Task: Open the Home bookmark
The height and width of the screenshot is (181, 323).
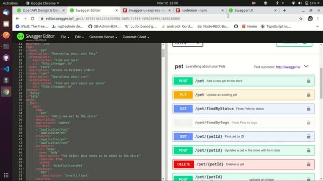Action: [249, 26]
